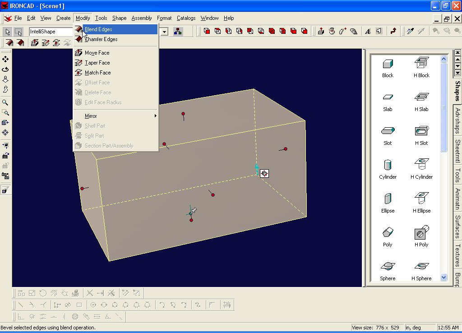Toggle the perspective camera button
The width and height of the screenshot is (462, 333).
coord(5,190)
